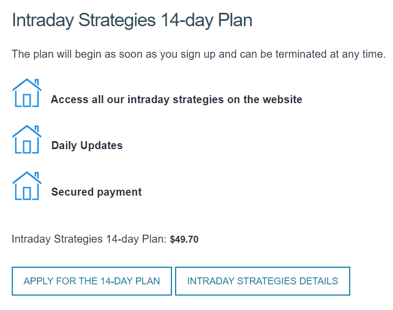Click the 'Intraday Strategies 14-day Plan:' price label
Viewport: 393px width, 310px height.
[89, 239]
